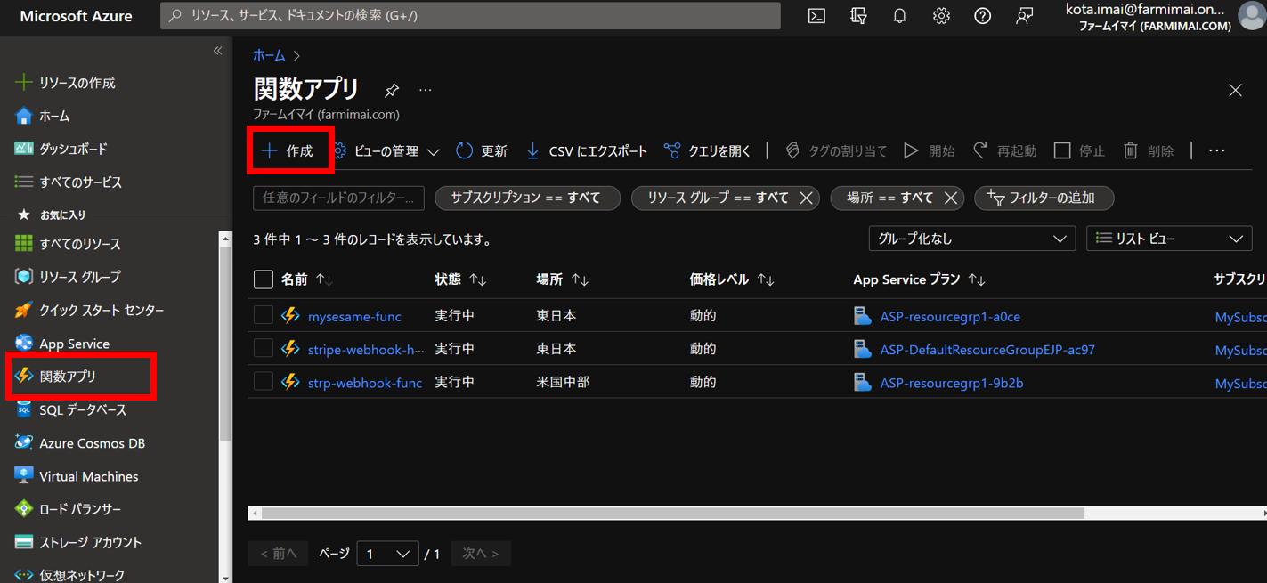Open ASP-resourcegrp1-9b2b plan link

pyautogui.click(x=952, y=383)
